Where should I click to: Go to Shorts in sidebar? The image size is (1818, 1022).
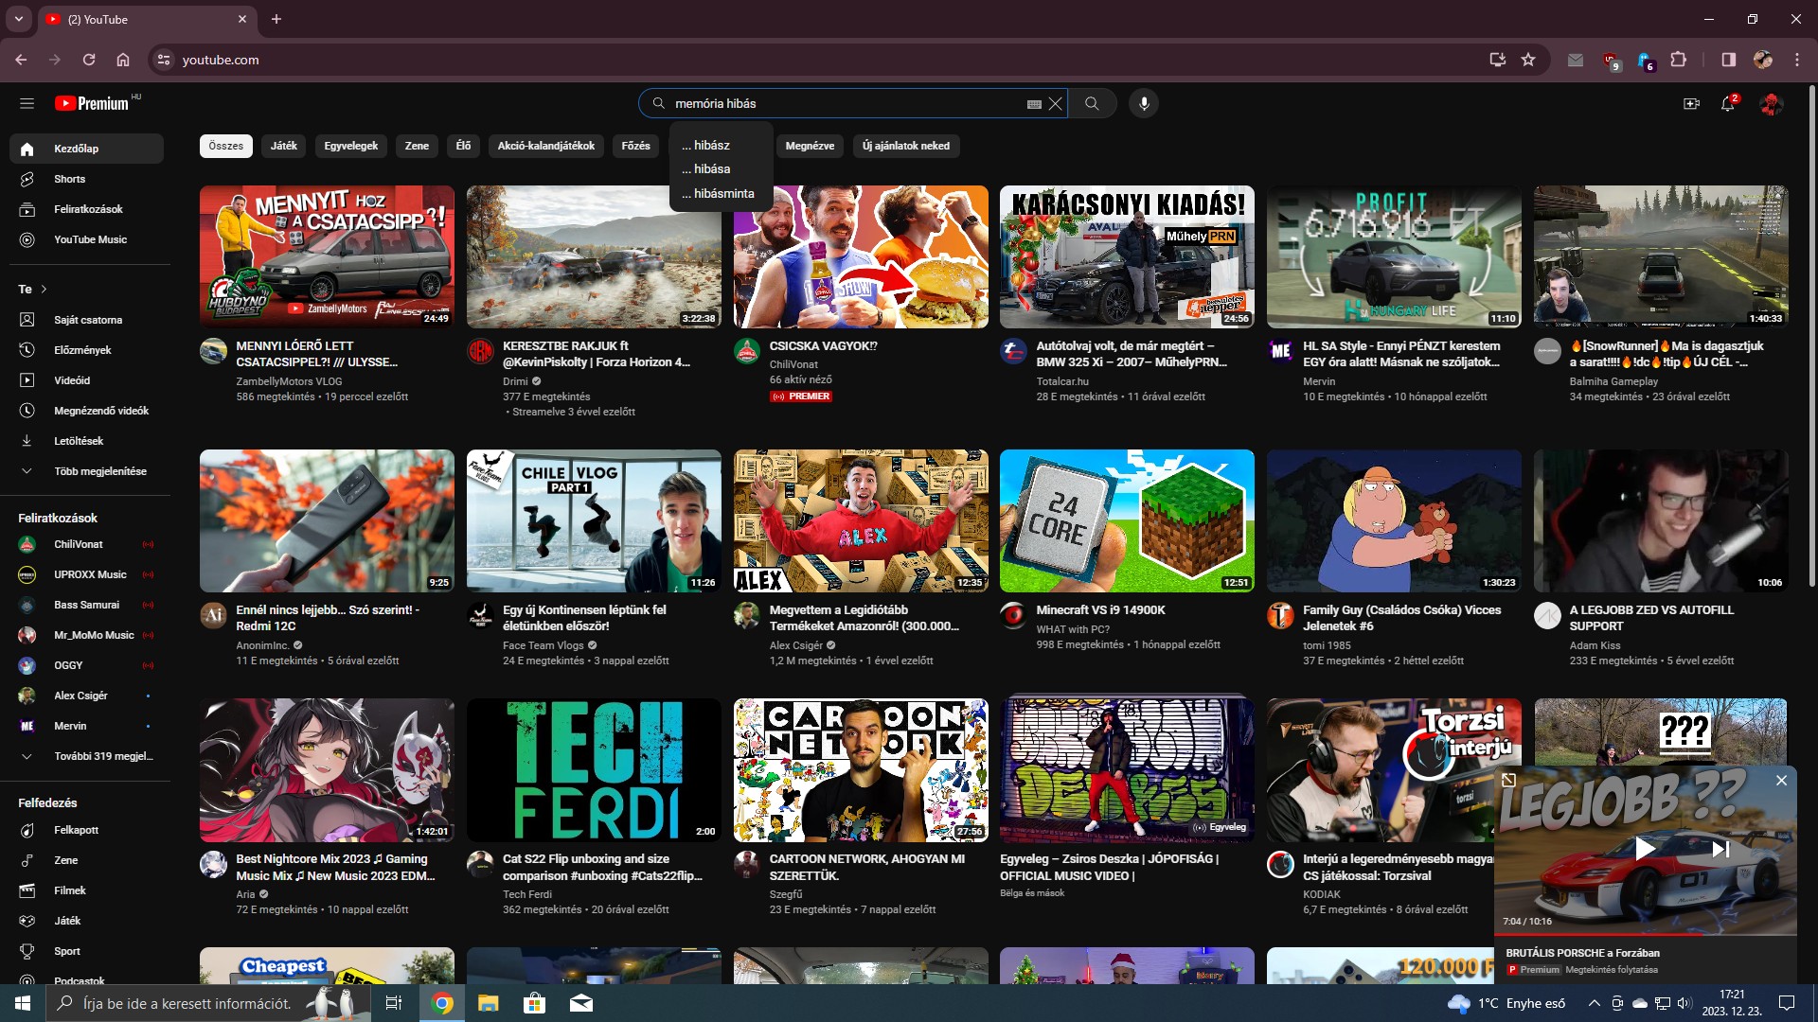pyautogui.click(x=86, y=179)
